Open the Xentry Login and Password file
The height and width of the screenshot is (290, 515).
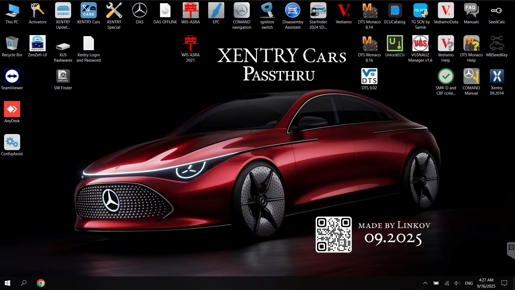88,44
